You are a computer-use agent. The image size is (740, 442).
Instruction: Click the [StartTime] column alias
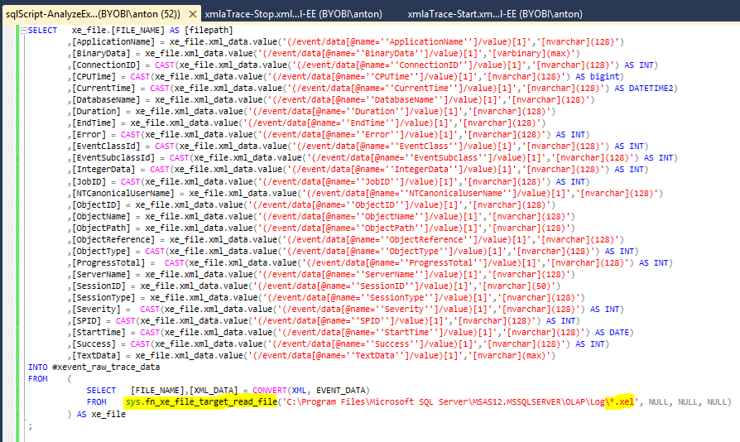tap(99, 333)
